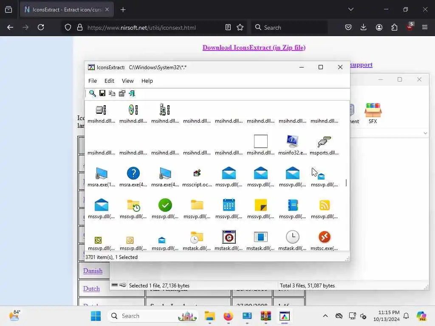Select the msihnd.dll CD disc icon
435x326 pixels.
133,110
